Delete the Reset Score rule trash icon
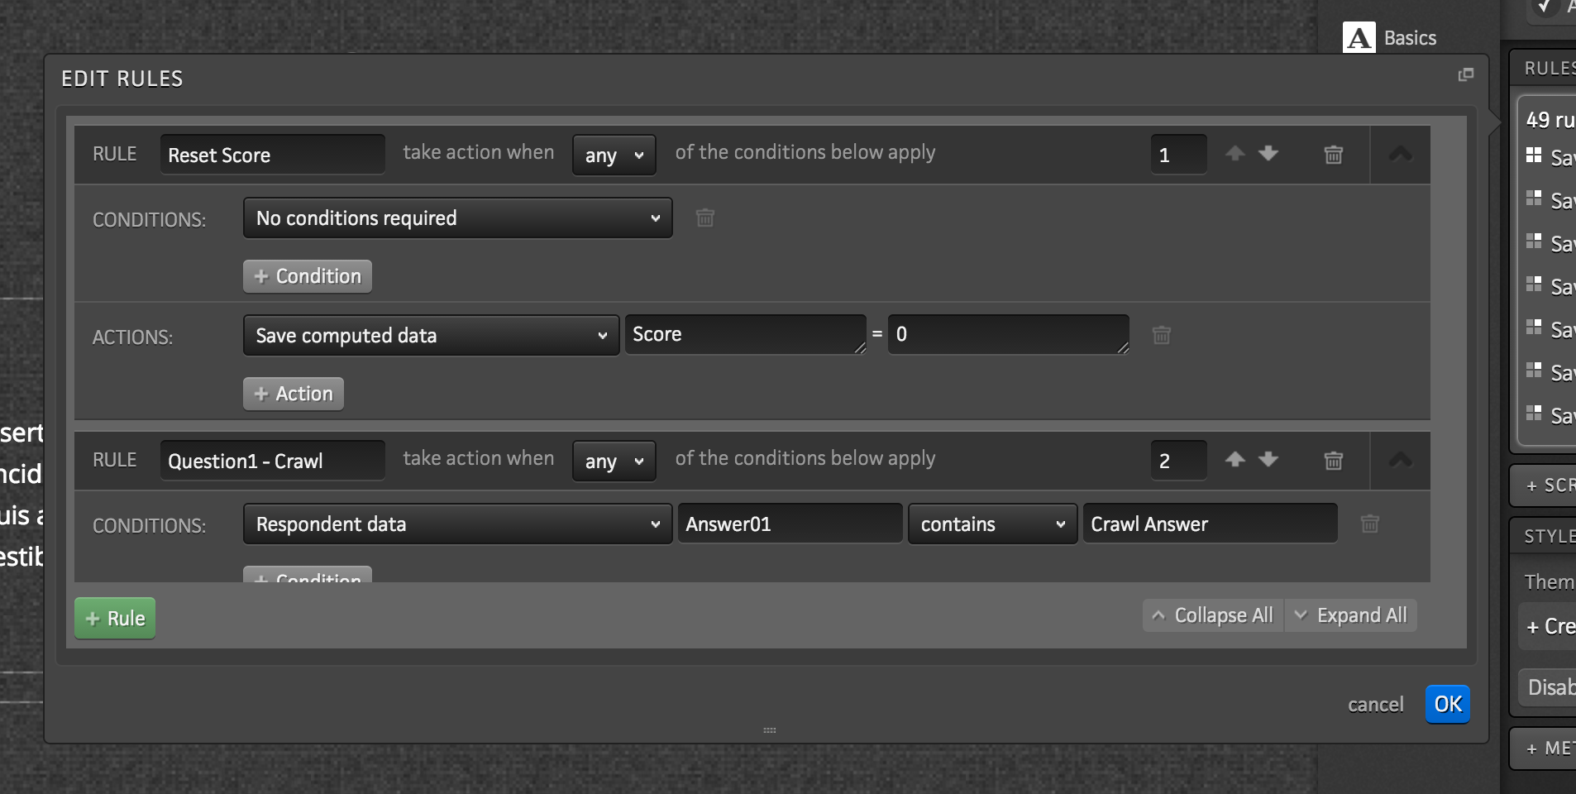Viewport: 1576px width, 794px height. coord(1333,155)
